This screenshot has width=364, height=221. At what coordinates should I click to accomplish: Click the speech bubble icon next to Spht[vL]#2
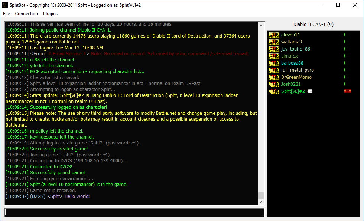(310, 91)
